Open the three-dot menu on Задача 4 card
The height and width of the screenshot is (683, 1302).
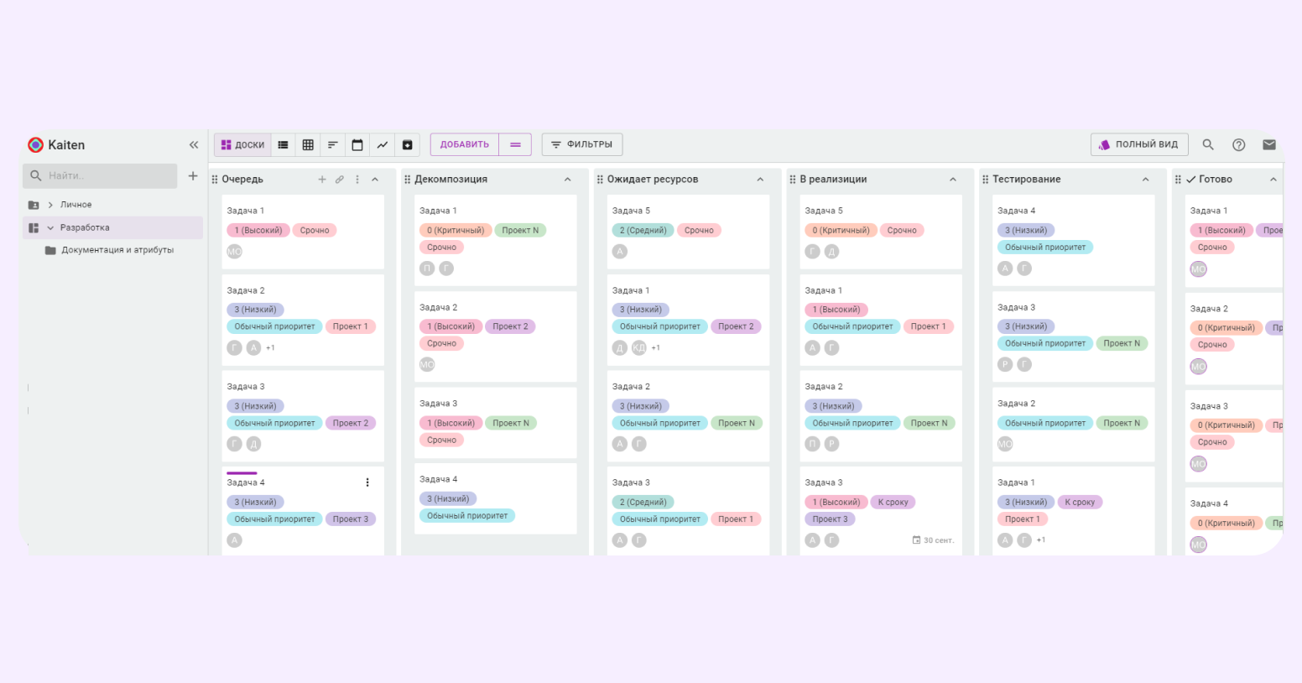367,482
